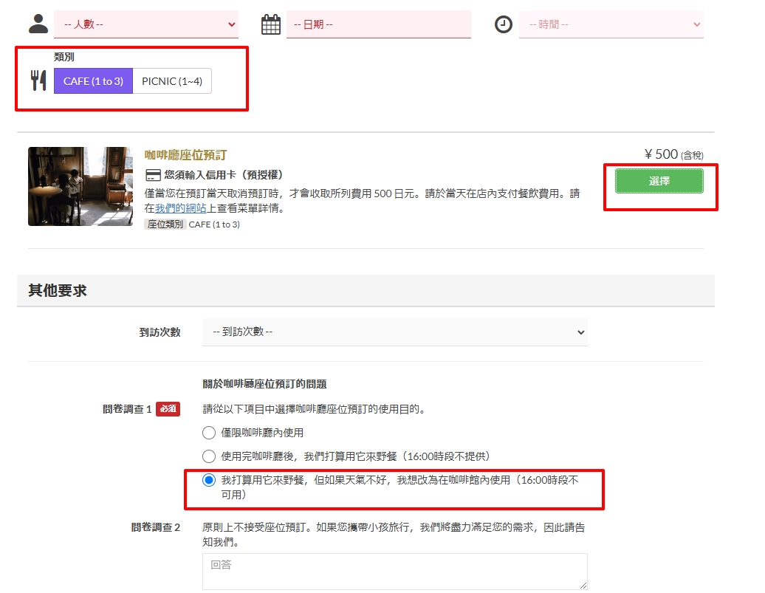Expand the 時間 time dropdown

click(611, 24)
